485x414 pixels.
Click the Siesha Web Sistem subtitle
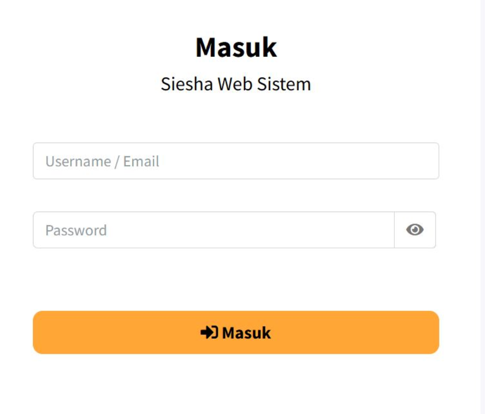[x=236, y=84]
